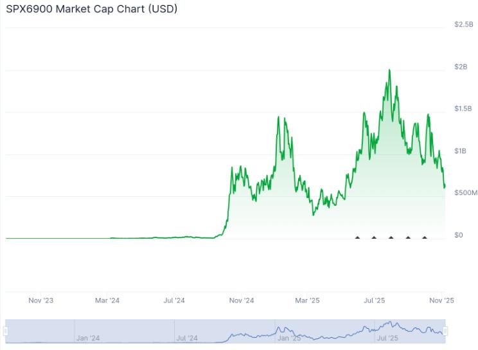Click the fourth triangle event marker from left

coord(407,237)
